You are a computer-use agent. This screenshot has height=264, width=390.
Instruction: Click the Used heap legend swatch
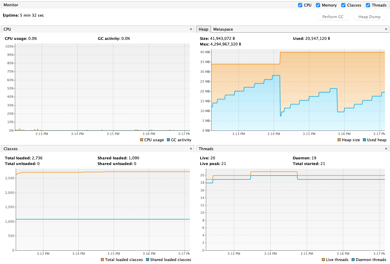pos(364,140)
